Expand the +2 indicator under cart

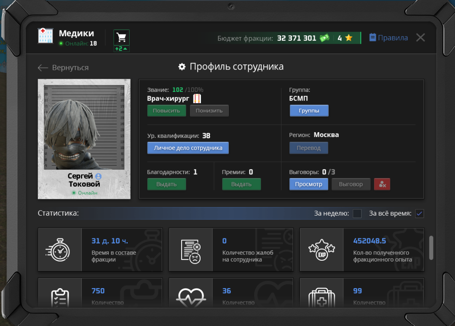pyautogui.click(x=121, y=49)
